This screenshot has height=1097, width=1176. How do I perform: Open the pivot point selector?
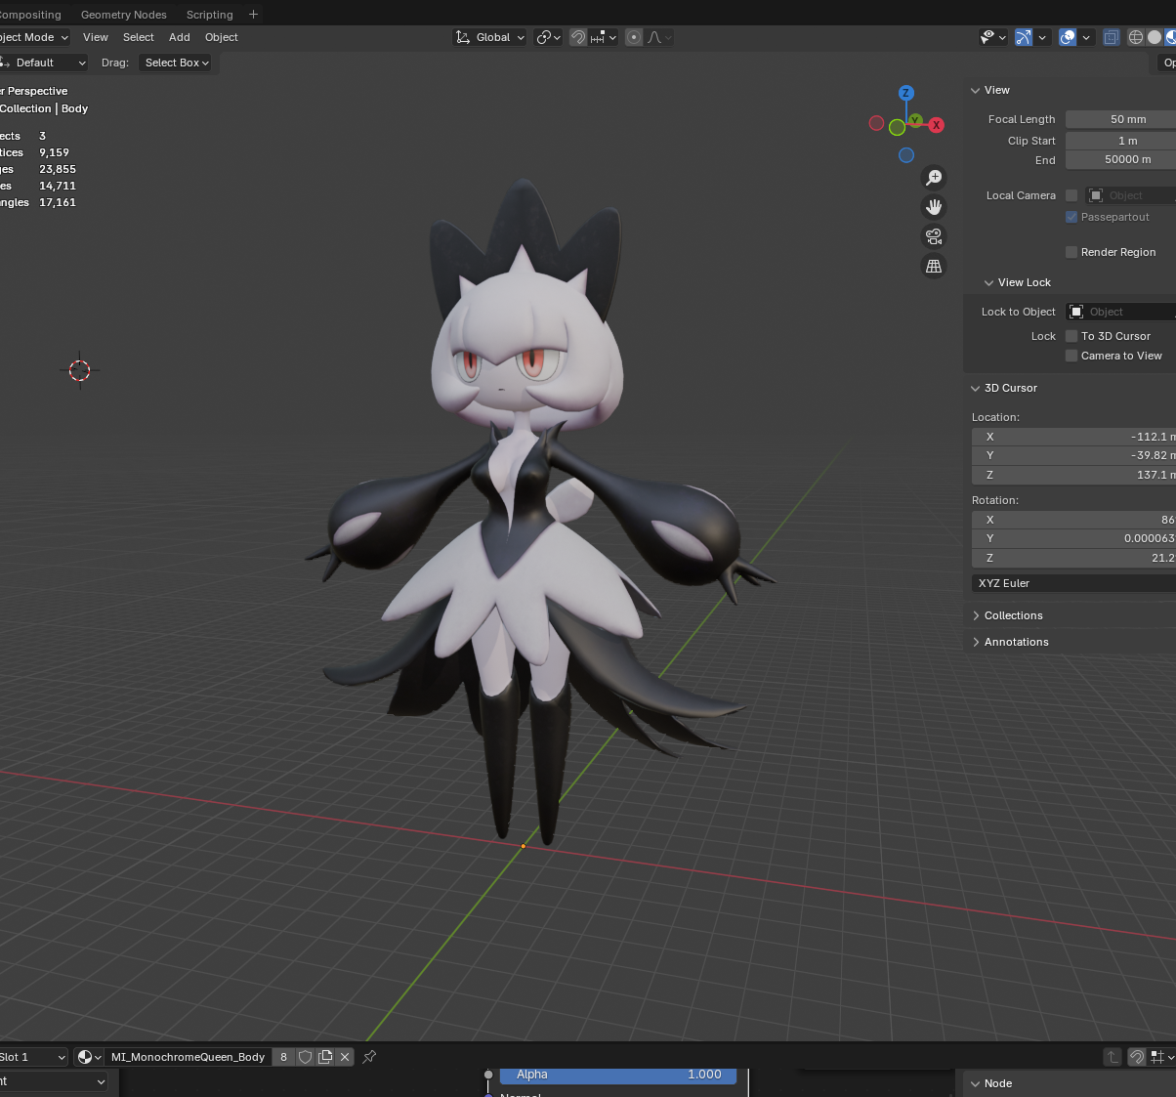pyautogui.click(x=549, y=37)
